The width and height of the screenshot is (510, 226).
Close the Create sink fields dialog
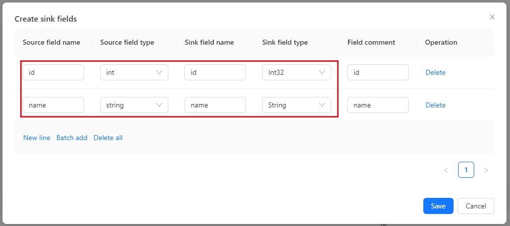492,17
